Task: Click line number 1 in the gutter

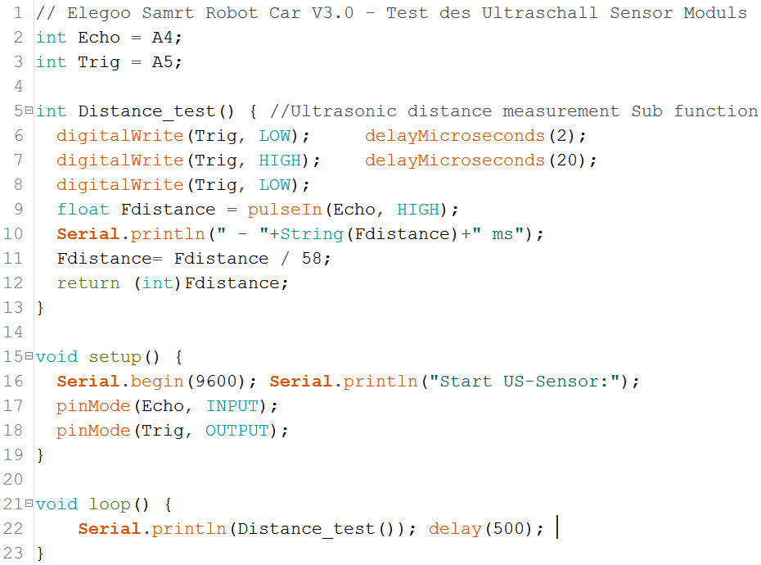Action: pos(17,13)
